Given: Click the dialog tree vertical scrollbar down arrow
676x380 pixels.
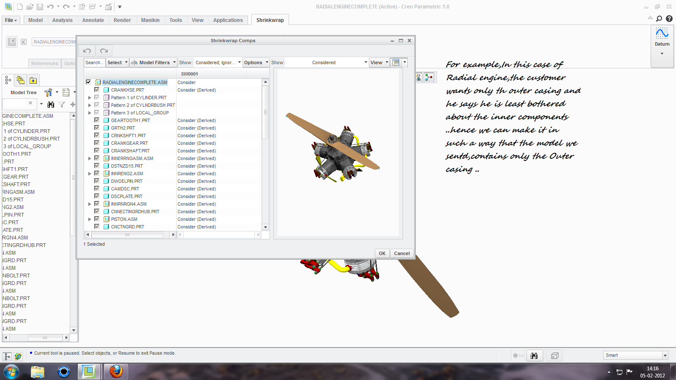Looking at the screenshot, I should pos(265,227).
